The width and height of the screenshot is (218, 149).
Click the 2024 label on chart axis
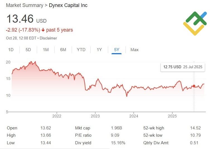134,116
